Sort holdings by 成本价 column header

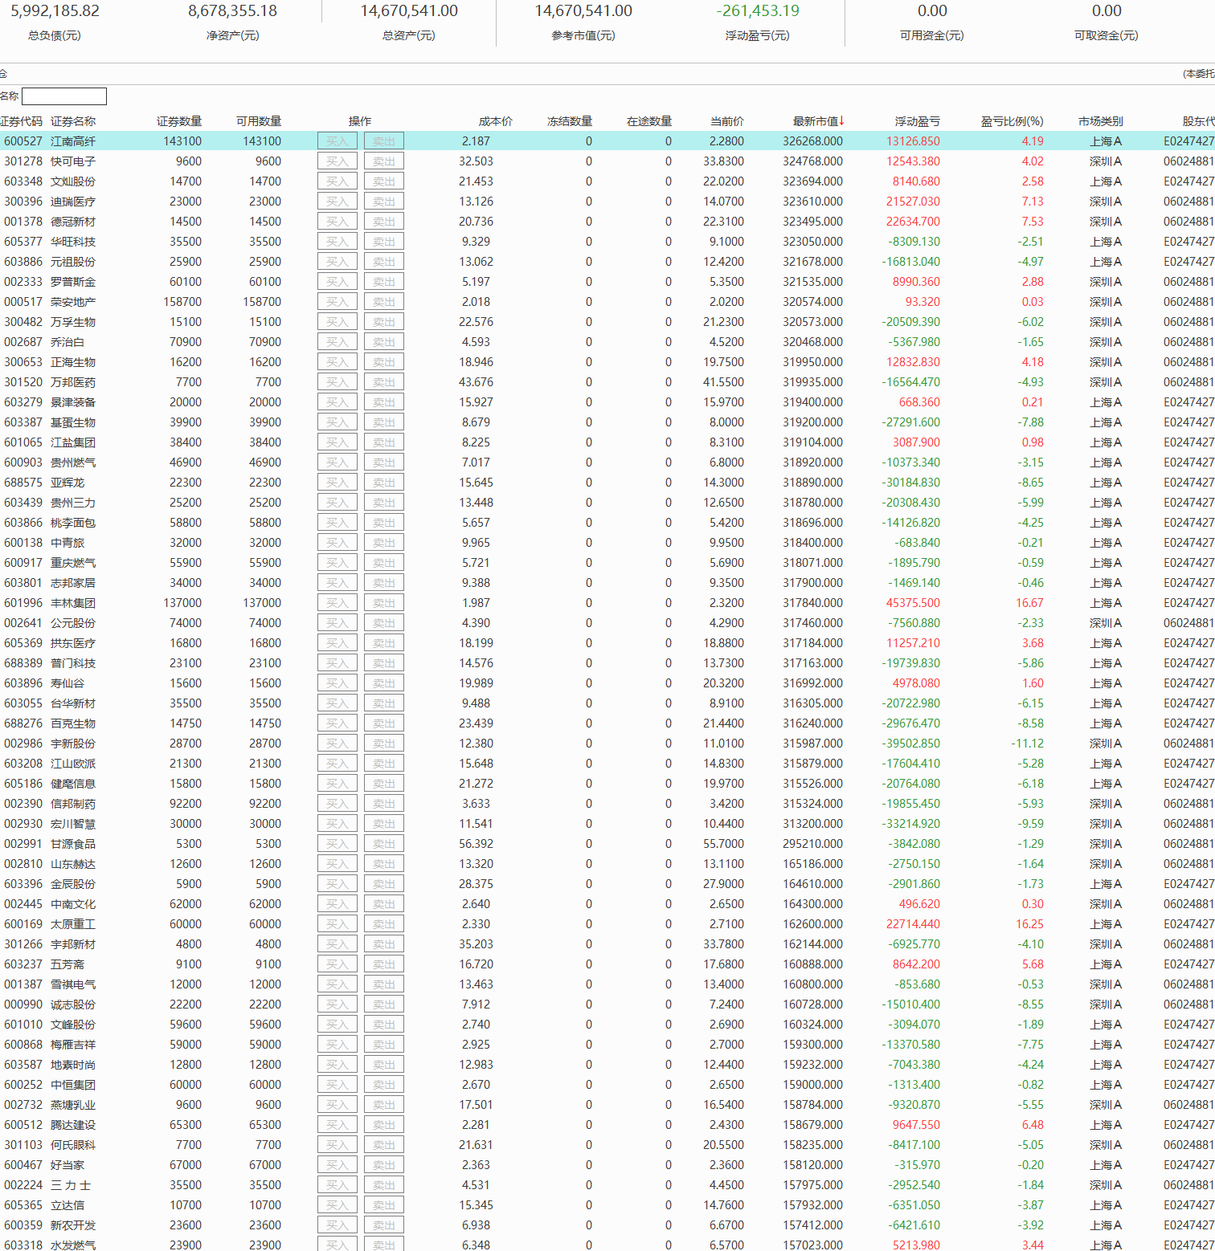click(495, 121)
